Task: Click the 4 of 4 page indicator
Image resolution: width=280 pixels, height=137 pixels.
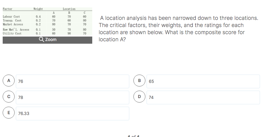Action: click(133, 136)
